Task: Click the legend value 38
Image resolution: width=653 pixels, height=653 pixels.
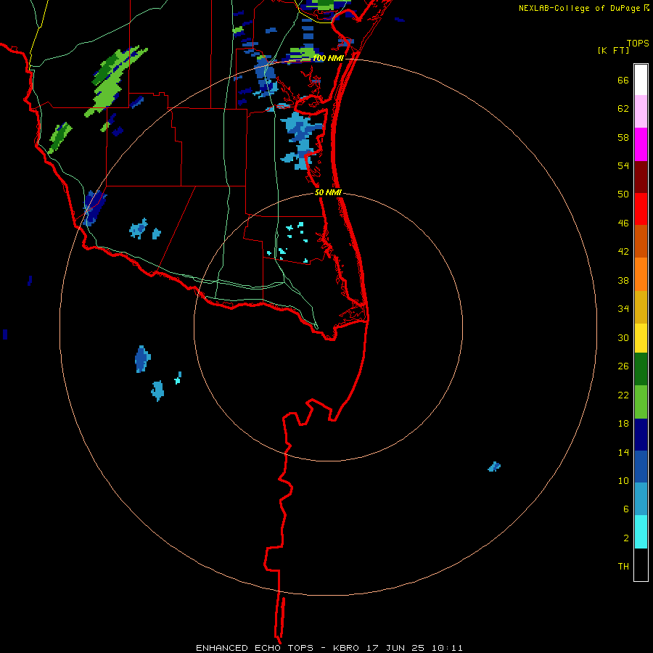Action: pos(623,280)
